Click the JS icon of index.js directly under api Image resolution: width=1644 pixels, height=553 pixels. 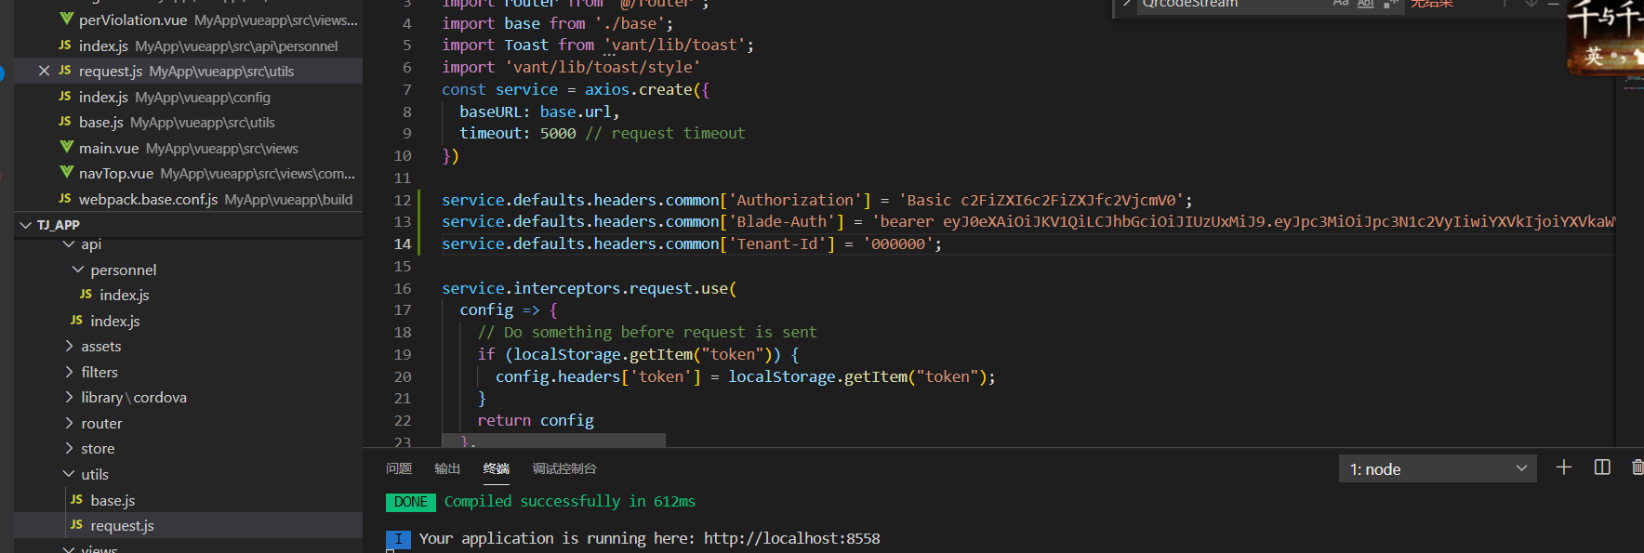coord(77,321)
